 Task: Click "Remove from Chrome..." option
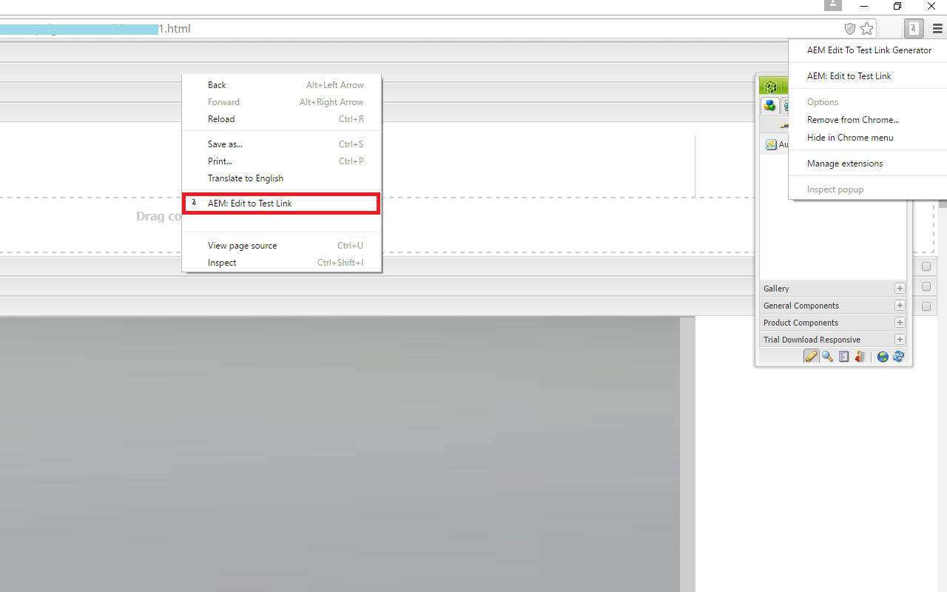coord(852,119)
